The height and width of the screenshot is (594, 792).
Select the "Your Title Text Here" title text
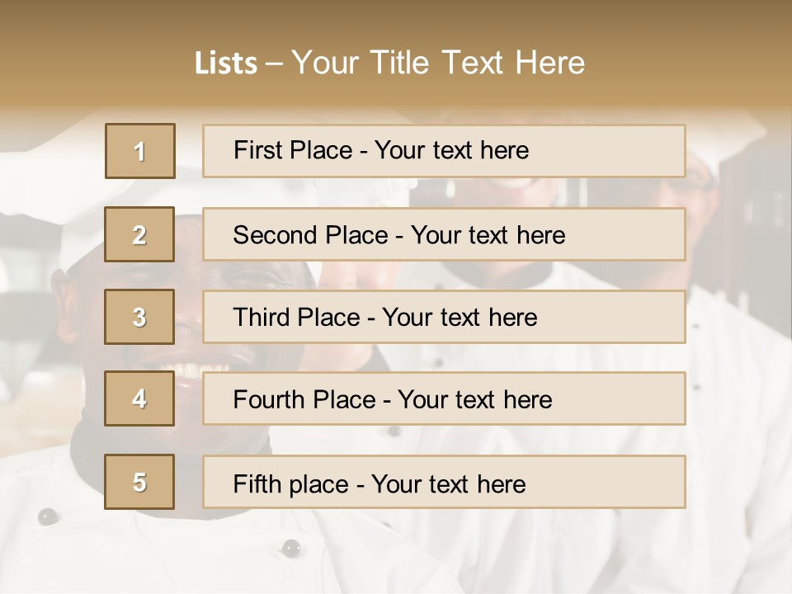(x=438, y=63)
